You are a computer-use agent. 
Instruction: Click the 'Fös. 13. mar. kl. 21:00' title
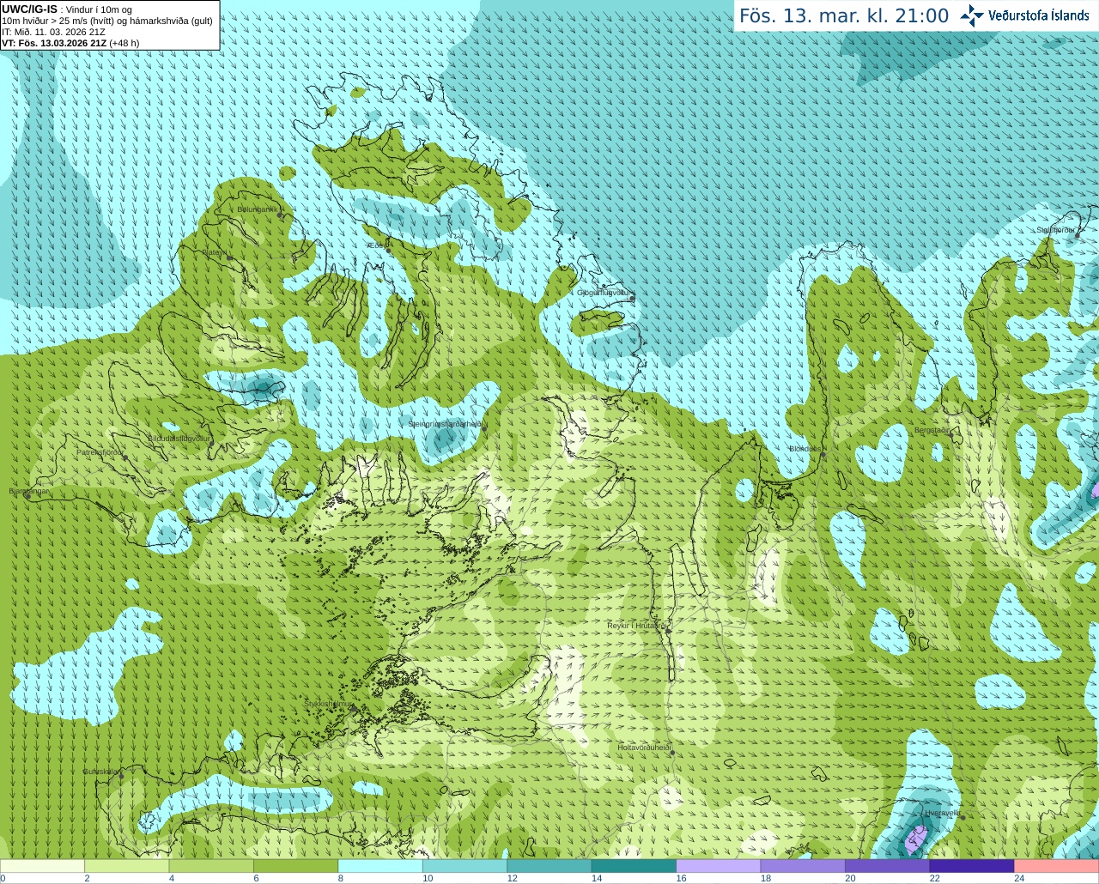point(844,15)
